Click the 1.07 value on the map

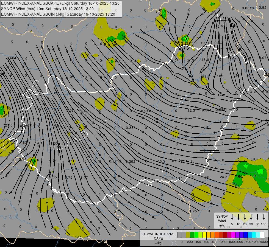click(84, 178)
